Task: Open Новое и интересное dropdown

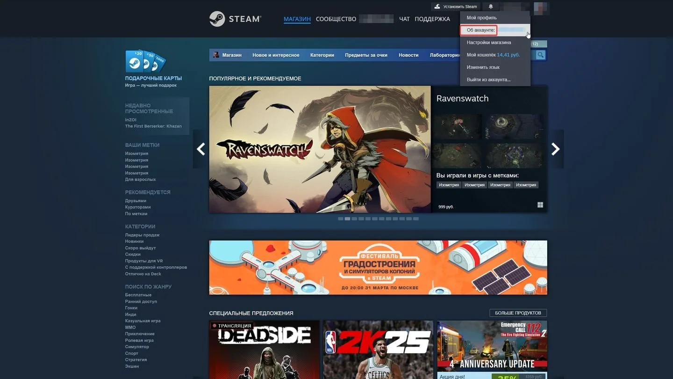Action: (276, 55)
